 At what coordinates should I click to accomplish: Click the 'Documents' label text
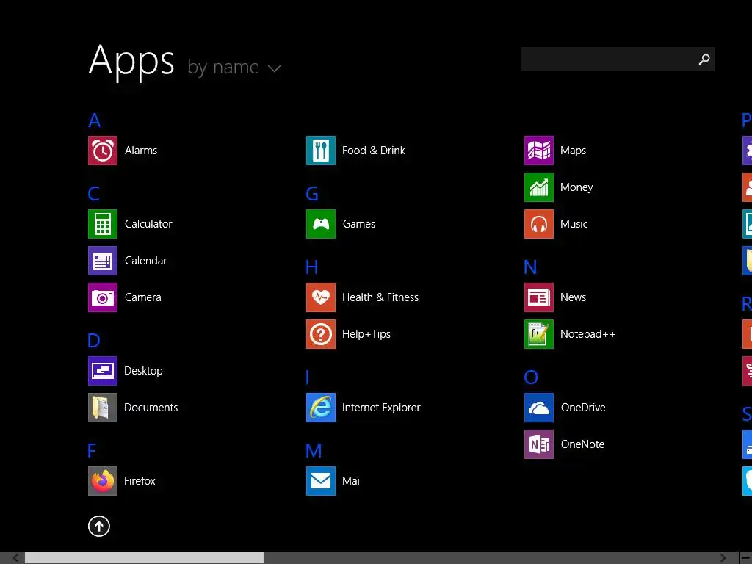click(151, 408)
